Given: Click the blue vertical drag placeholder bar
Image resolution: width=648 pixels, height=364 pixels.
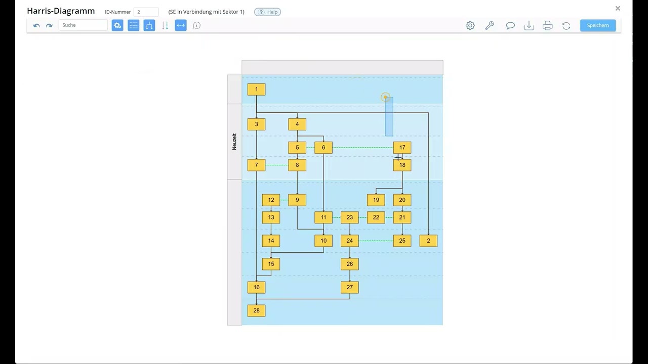Looking at the screenshot, I should (389, 117).
